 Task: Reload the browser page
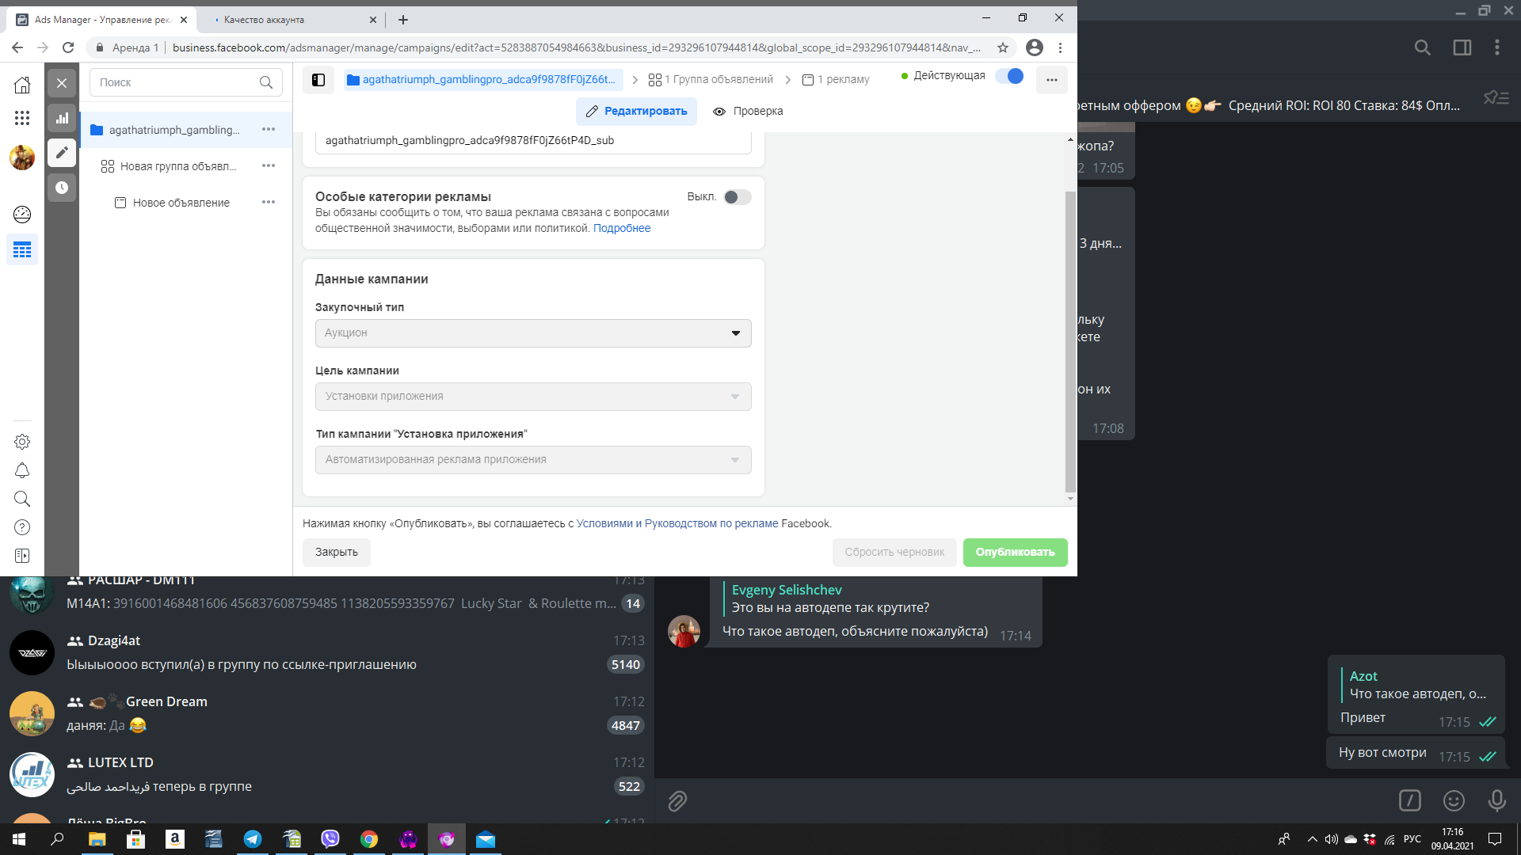click(x=68, y=47)
